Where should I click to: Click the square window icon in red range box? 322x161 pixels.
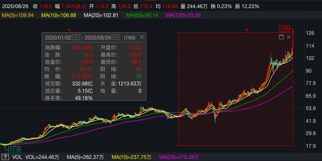(x=282, y=37)
